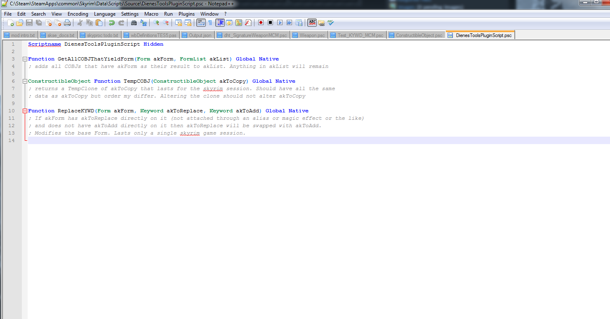Click the New file toolbar icon

tap(10, 23)
